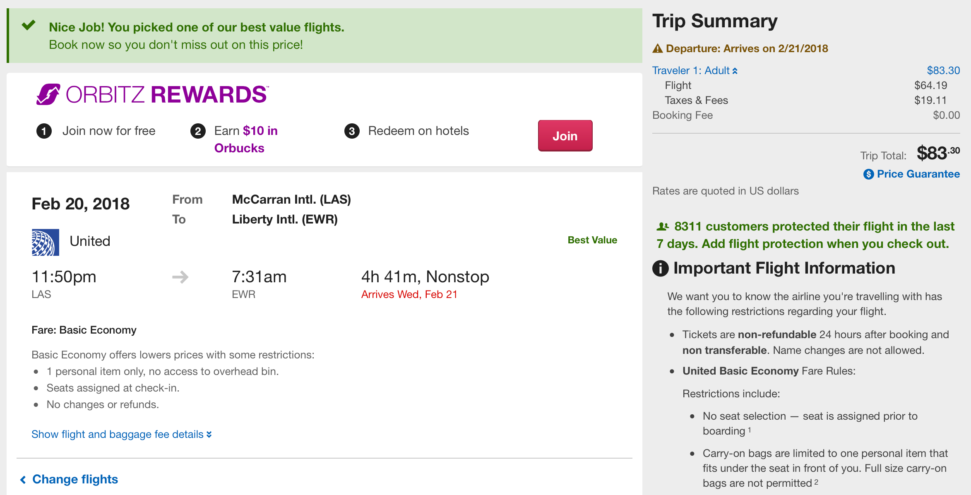Open the Price Guarantee link
This screenshot has height=495, width=971.
[x=918, y=174]
